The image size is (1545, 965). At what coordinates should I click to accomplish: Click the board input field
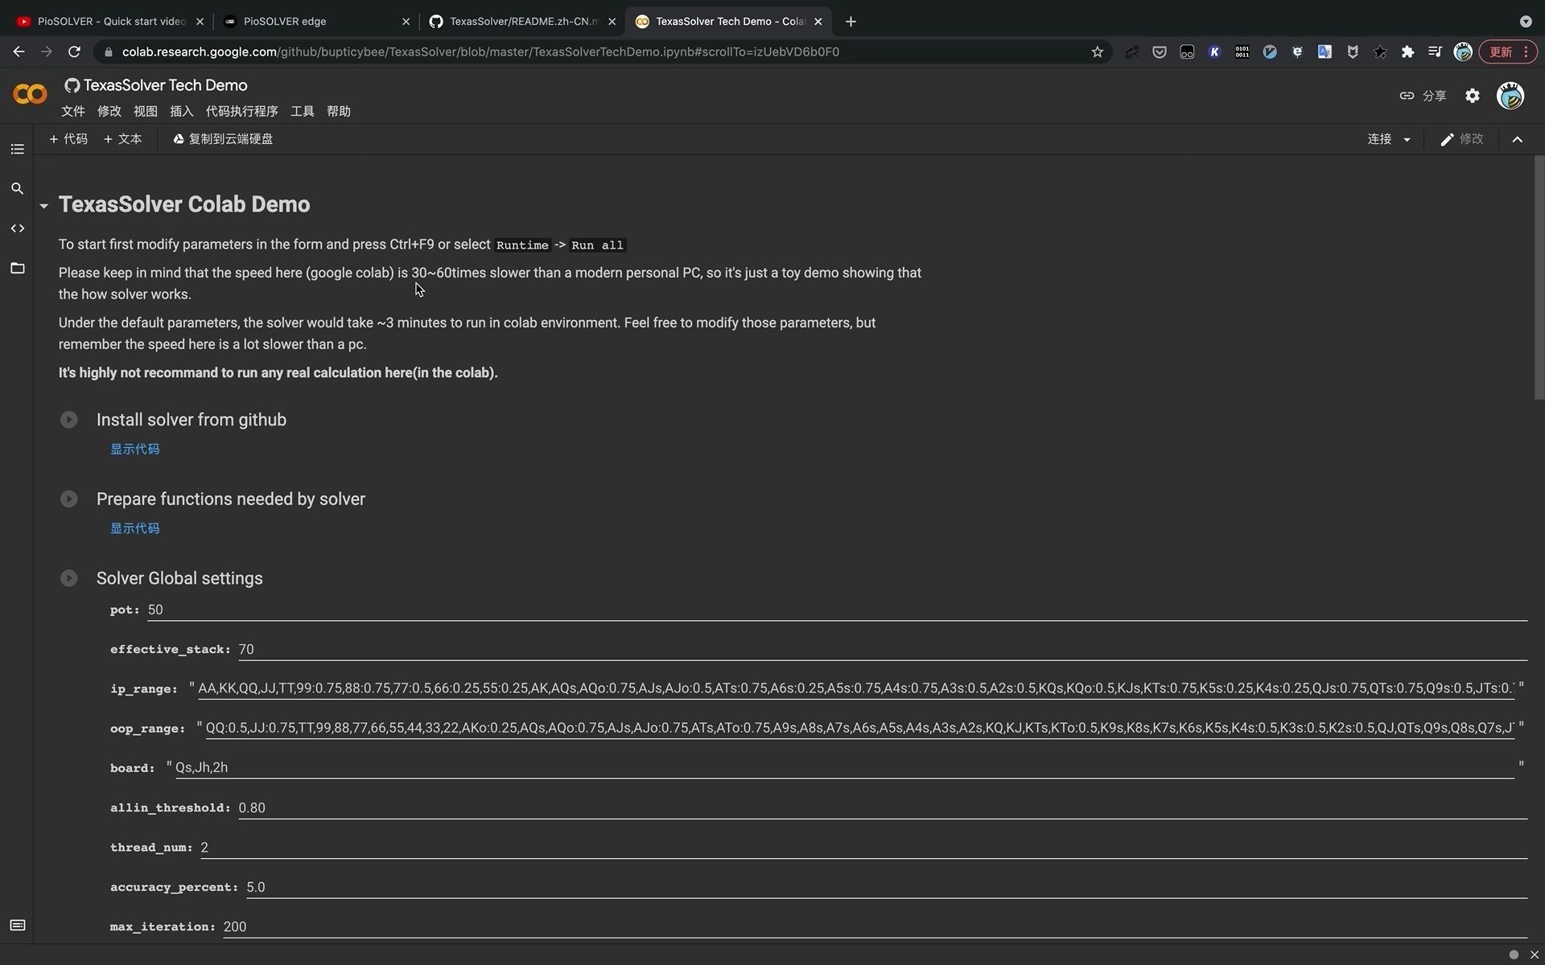(x=845, y=768)
